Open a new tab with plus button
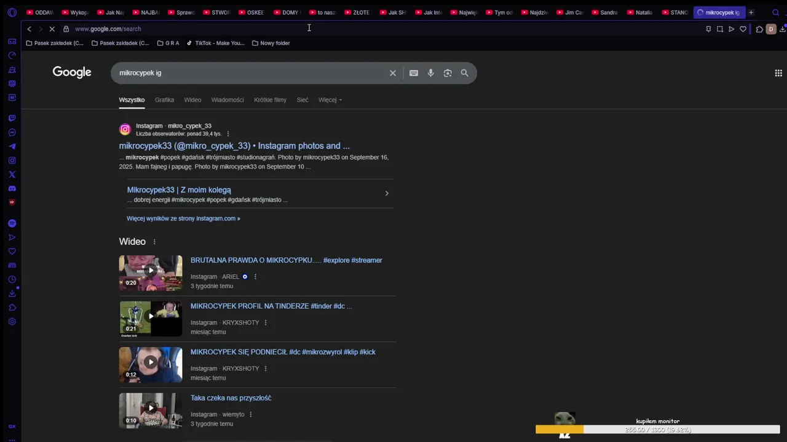This screenshot has height=442, width=787. (751, 12)
